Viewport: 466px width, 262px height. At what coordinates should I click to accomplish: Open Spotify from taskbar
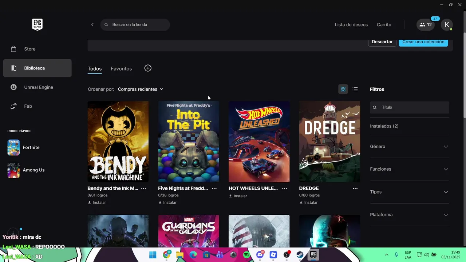point(246,255)
